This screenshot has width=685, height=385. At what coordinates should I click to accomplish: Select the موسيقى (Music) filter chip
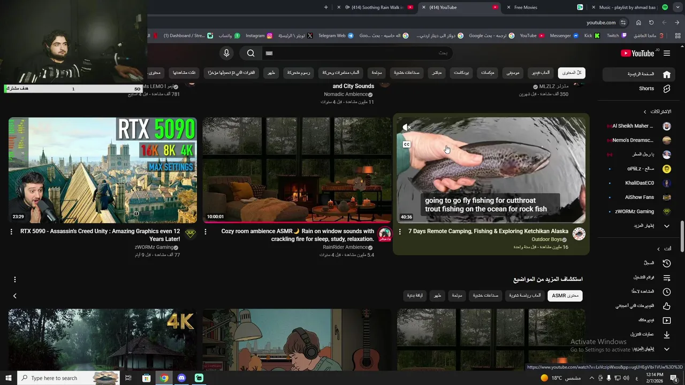pyautogui.click(x=513, y=73)
